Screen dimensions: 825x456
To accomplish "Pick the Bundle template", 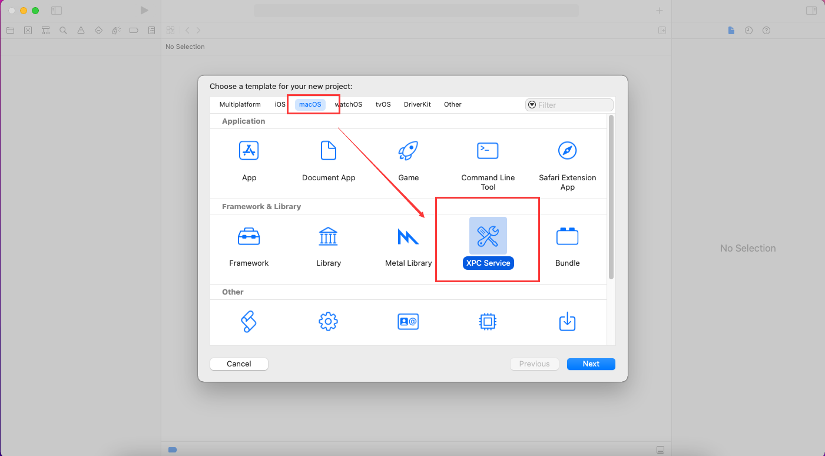I will [x=567, y=237].
